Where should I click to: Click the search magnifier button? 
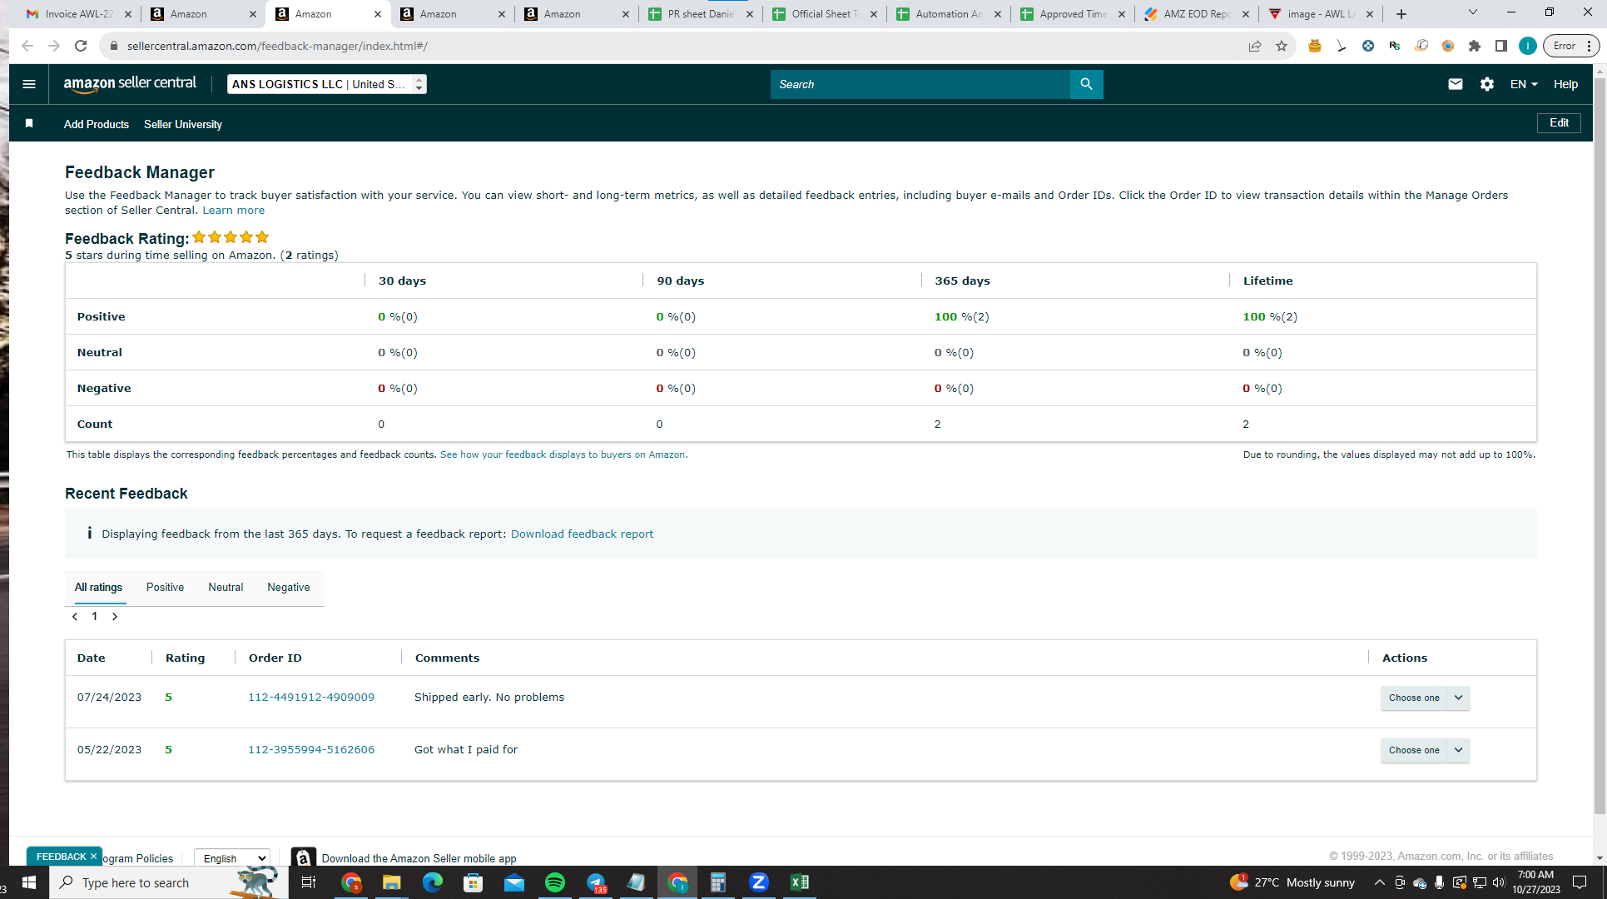[x=1086, y=84]
